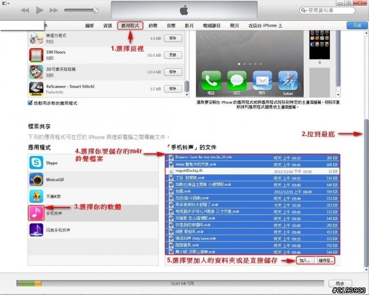The image size is (369, 295).
Task: Click the 儲存至... button
Action: 326,260
